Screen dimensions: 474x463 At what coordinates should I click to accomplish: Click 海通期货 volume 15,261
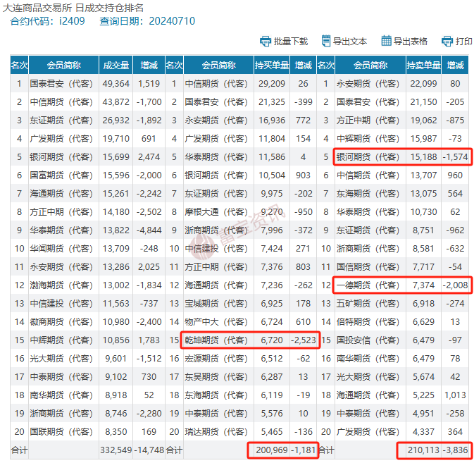click(x=116, y=194)
